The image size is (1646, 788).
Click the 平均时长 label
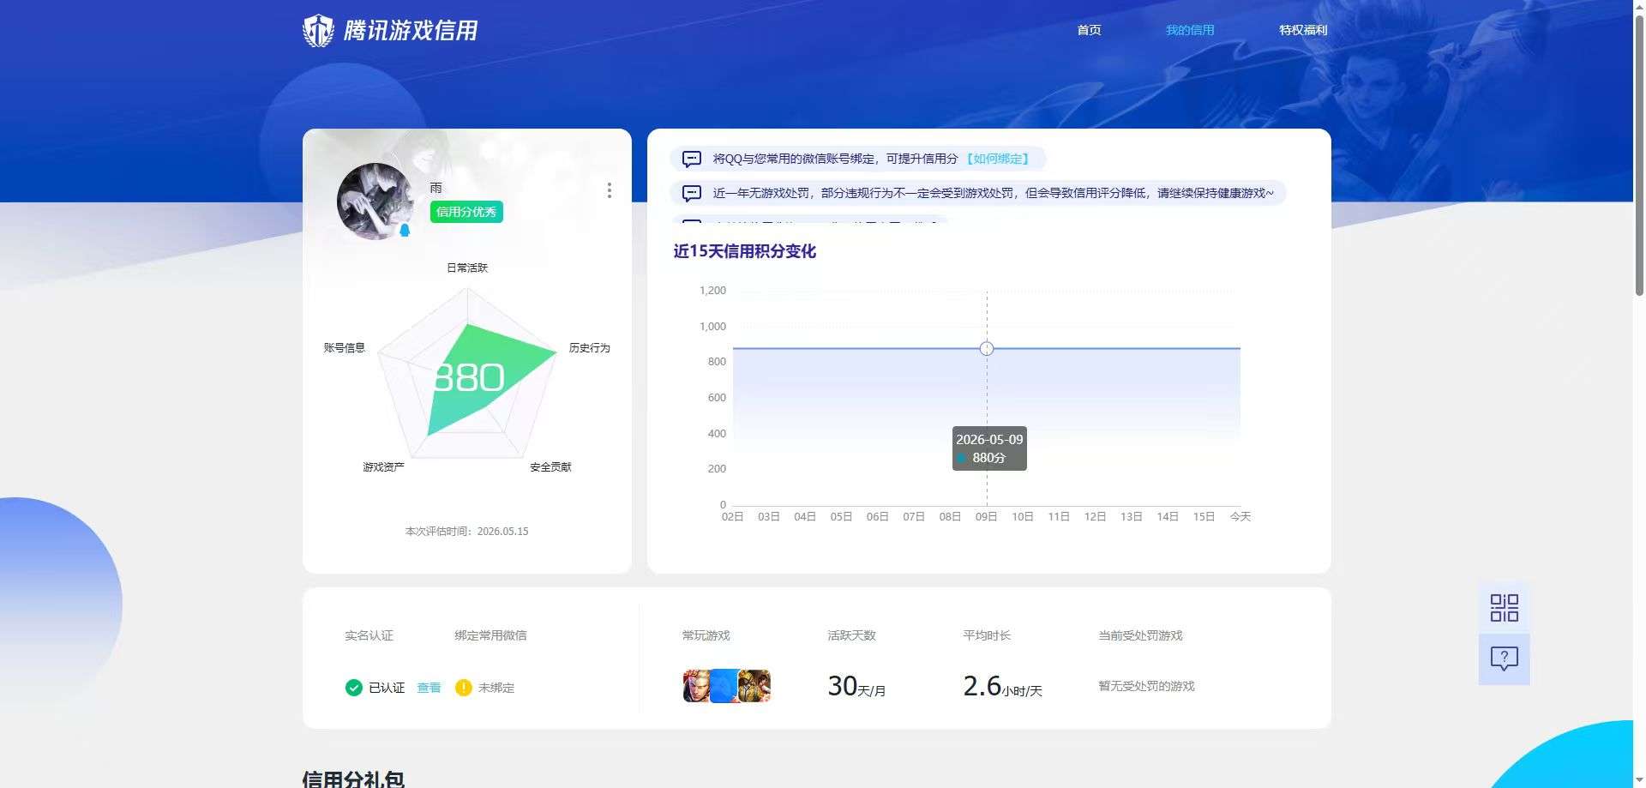[987, 635]
